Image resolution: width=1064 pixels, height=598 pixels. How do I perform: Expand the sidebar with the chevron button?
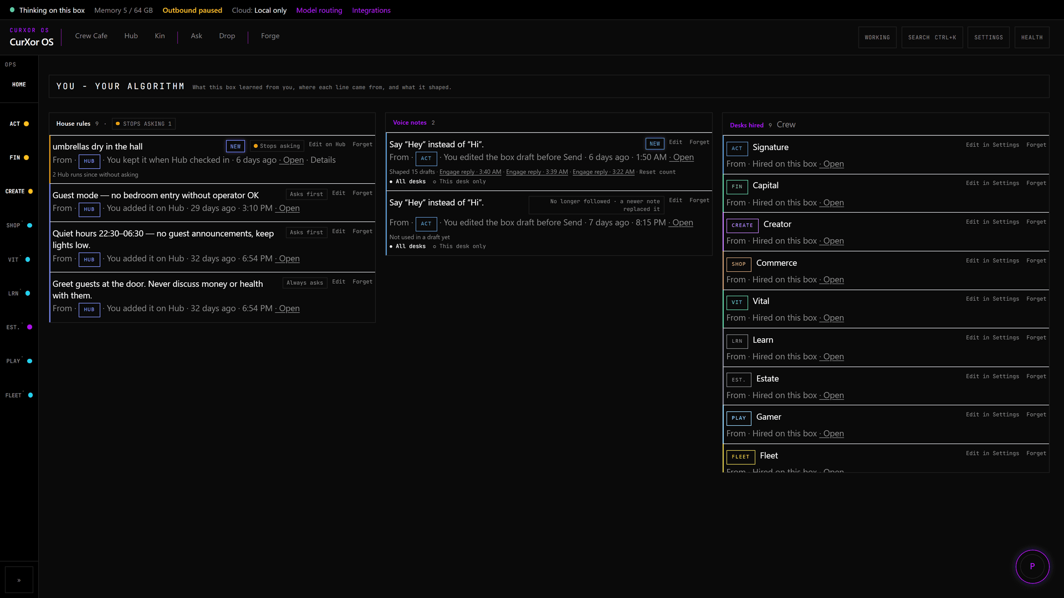(19, 580)
